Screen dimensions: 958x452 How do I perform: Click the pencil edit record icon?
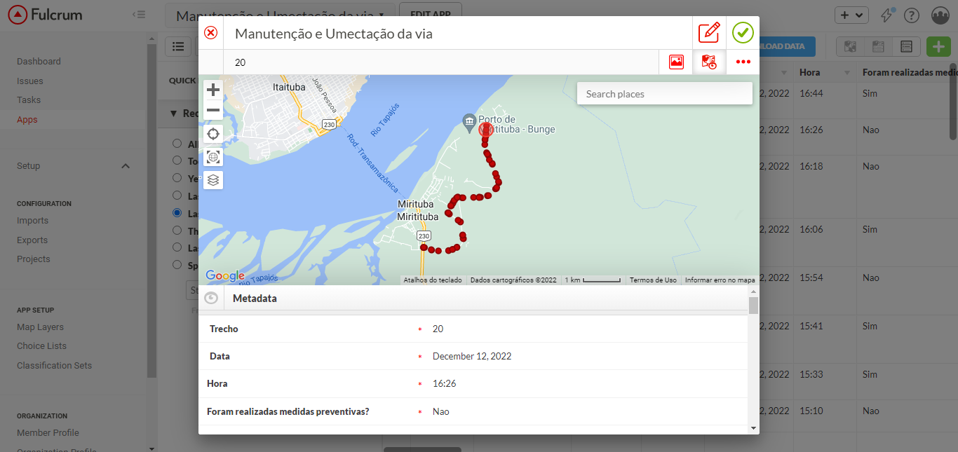[709, 33]
